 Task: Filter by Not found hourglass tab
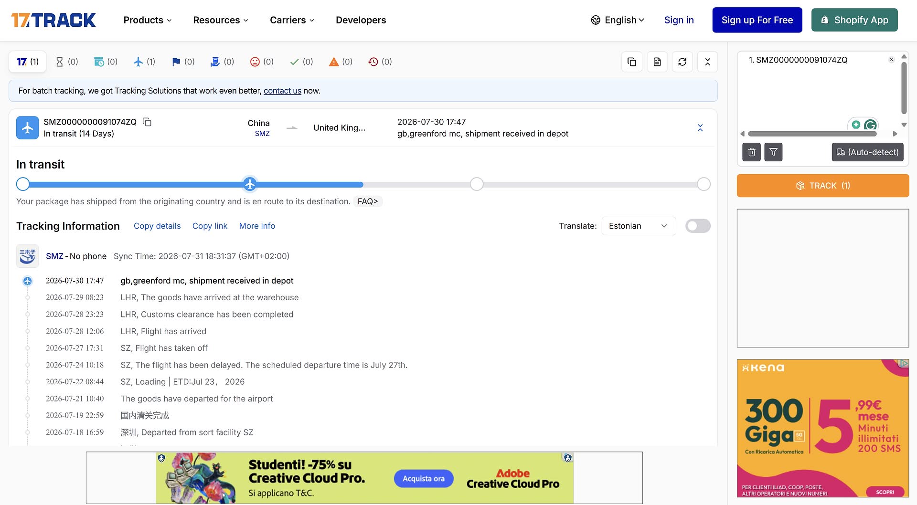coord(67,62)
